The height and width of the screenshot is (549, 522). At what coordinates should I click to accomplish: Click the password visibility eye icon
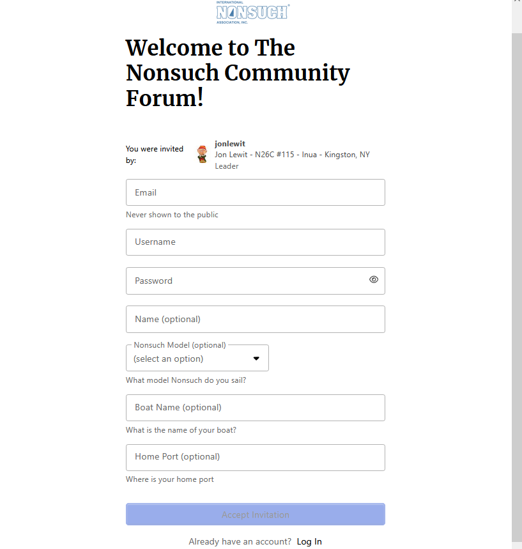point(373,279)
